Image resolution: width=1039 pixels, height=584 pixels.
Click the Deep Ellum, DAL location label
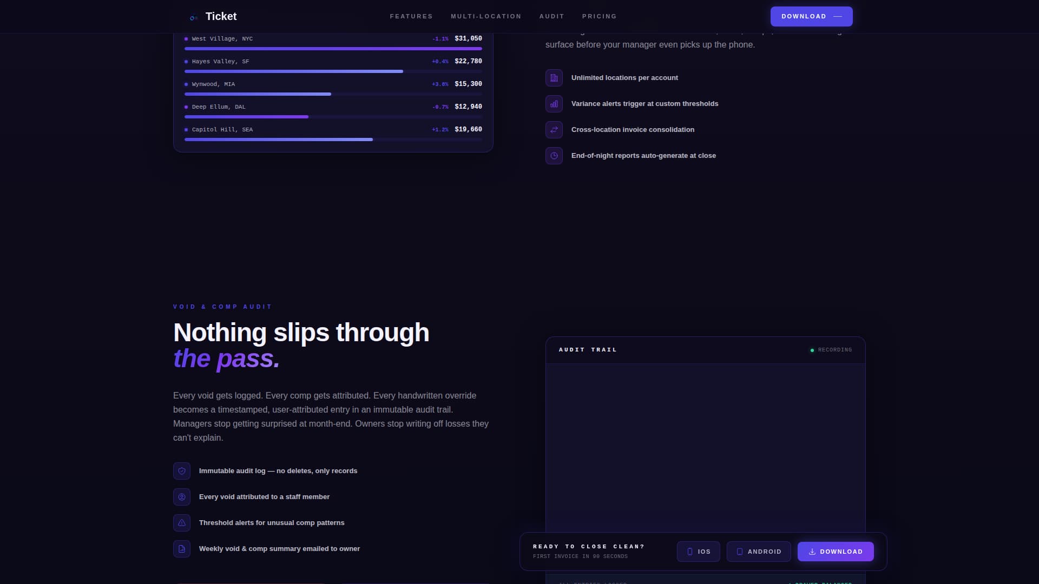[219, 107]
